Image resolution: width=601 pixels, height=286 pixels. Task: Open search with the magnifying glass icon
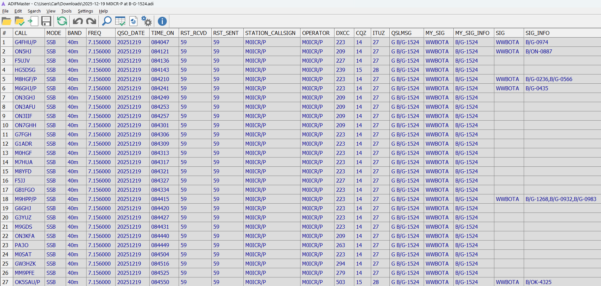pyautogui.click(x=107, y=21)
